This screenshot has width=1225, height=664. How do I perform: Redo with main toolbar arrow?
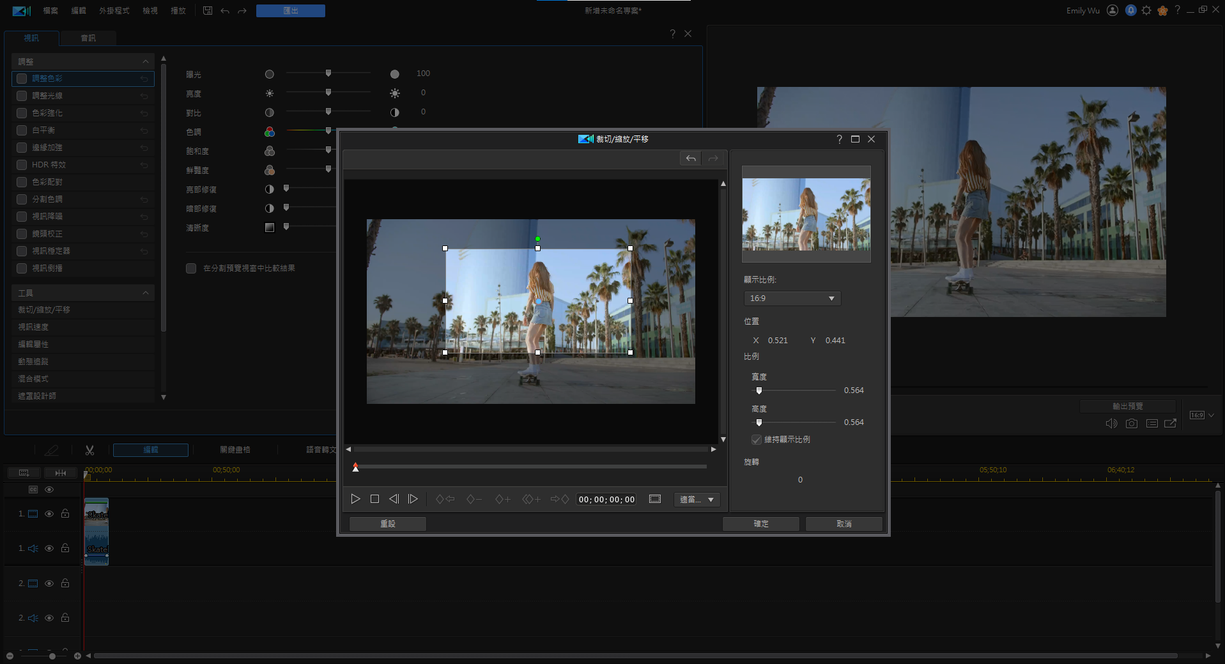[242, 11]
